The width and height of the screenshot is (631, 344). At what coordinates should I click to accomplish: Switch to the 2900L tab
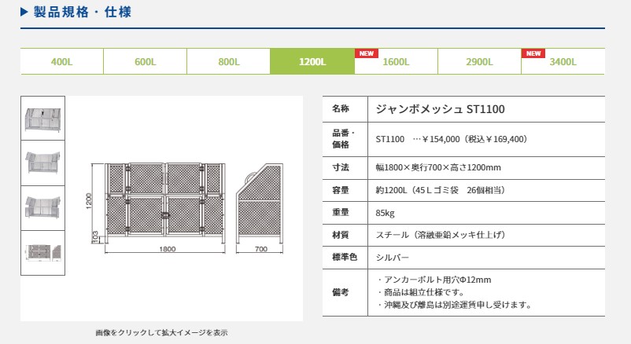click(x=479, y=61)
